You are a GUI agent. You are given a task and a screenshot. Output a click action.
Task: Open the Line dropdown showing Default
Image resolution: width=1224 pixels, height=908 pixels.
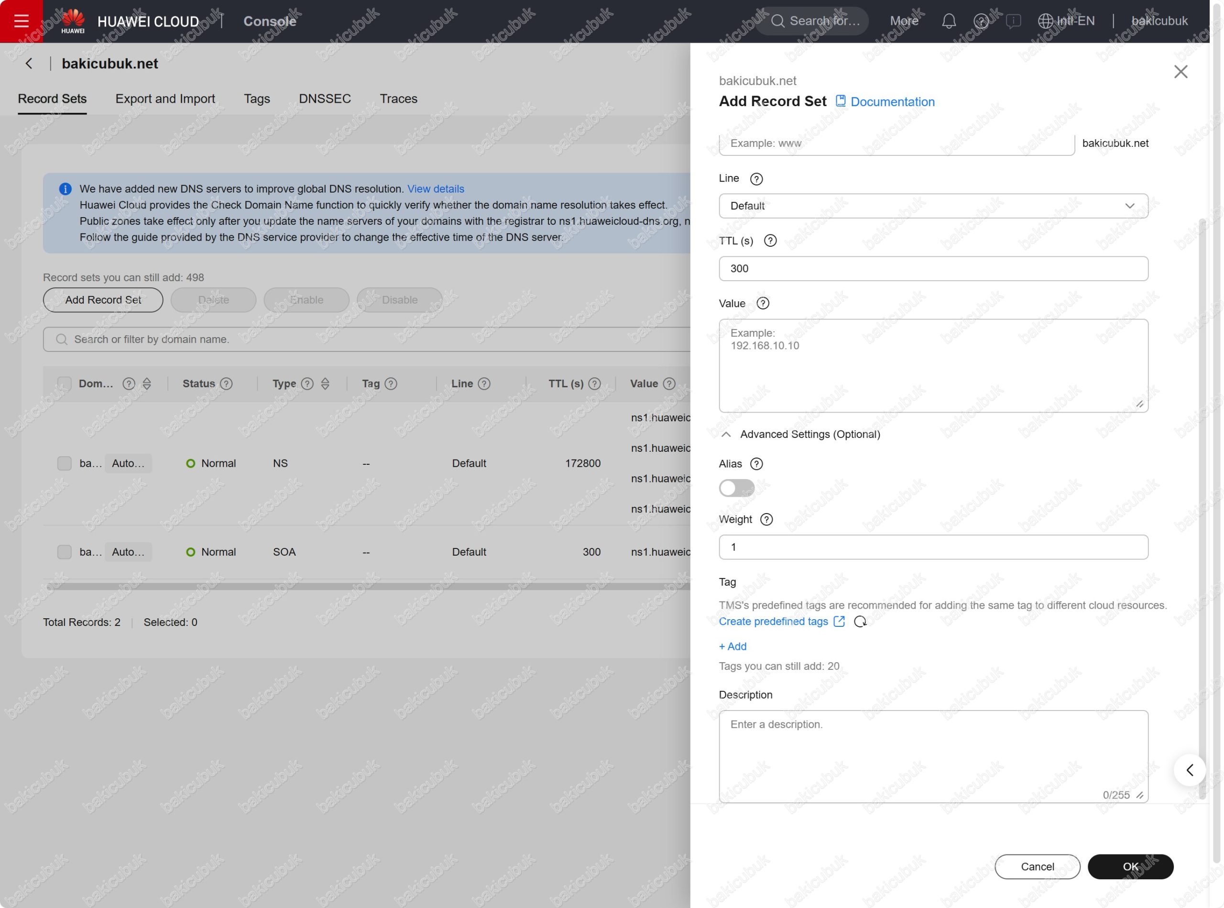(933, 206)
